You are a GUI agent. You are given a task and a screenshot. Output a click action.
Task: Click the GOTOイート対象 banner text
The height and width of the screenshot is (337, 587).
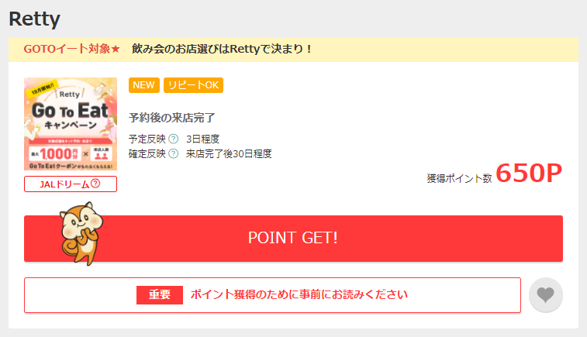point(67,49)
